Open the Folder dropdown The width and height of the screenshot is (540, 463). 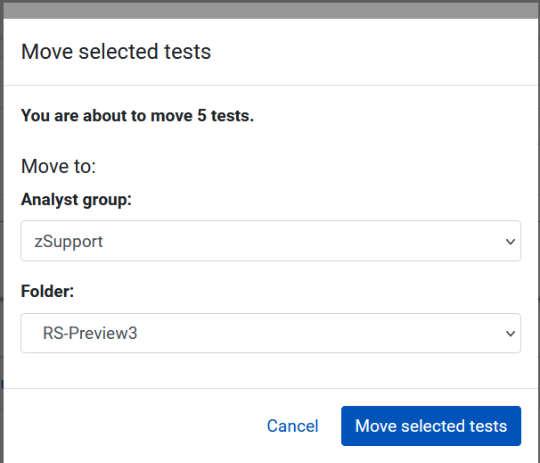[x=270, y=334]
